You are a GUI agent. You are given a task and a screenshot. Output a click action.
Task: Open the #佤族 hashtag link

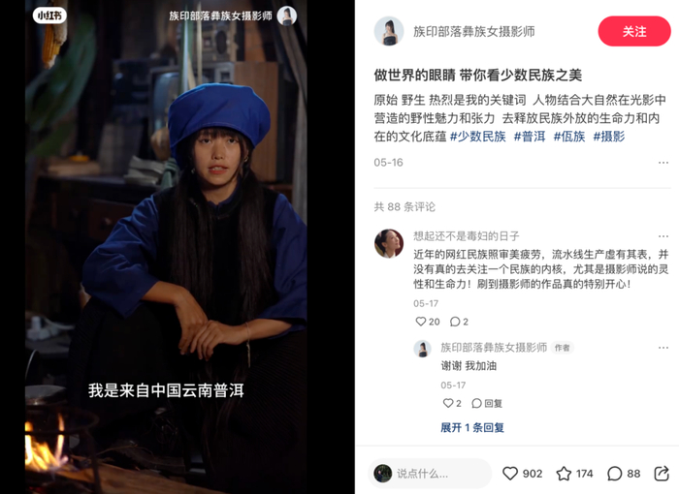coord(569,137)
